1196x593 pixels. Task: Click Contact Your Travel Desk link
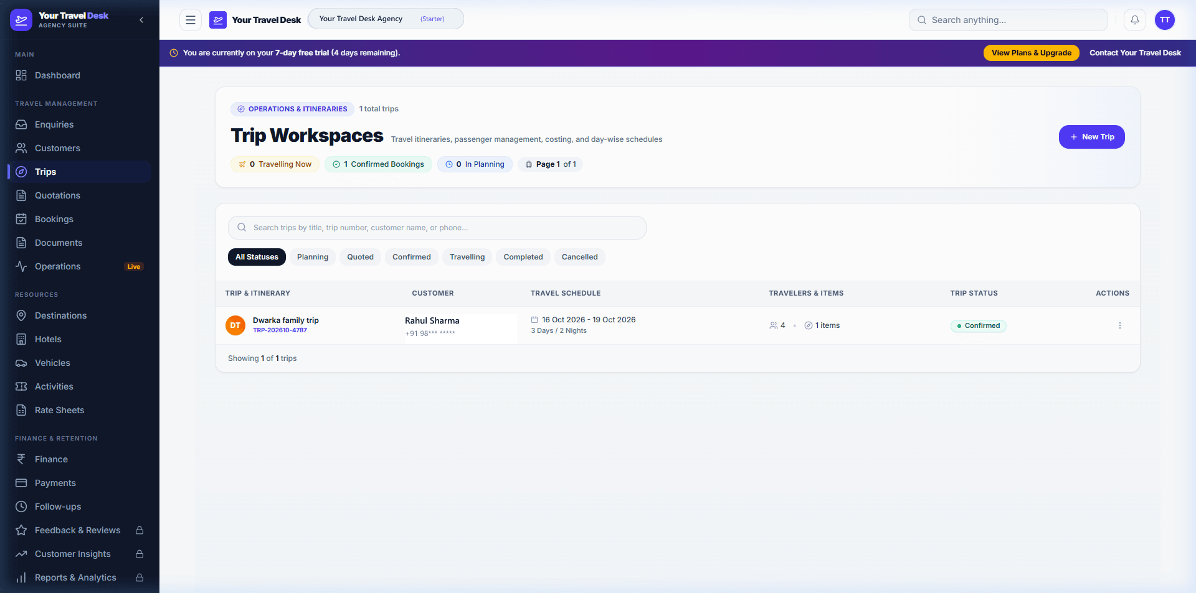click(1135, 53)
